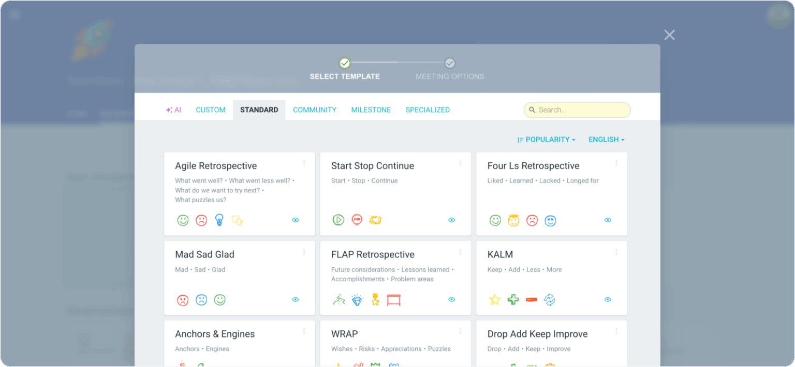795x367 pixels.
Task: Click the green plus icon in KALM
Action: click(513, 300)
